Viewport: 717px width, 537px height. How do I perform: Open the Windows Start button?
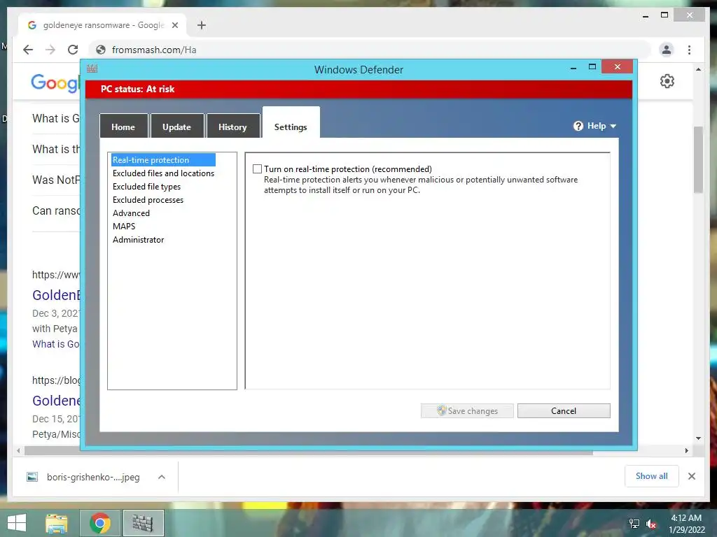17,523
